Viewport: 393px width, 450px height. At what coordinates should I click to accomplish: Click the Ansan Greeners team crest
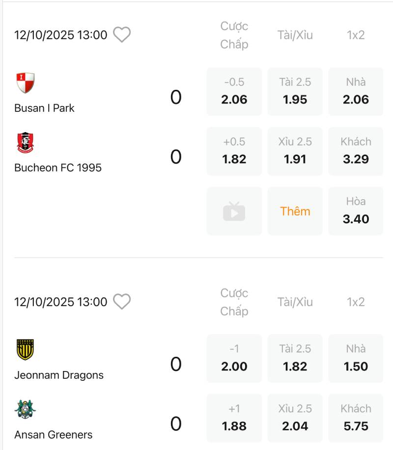pyautogui.click(x=26, y=409)
